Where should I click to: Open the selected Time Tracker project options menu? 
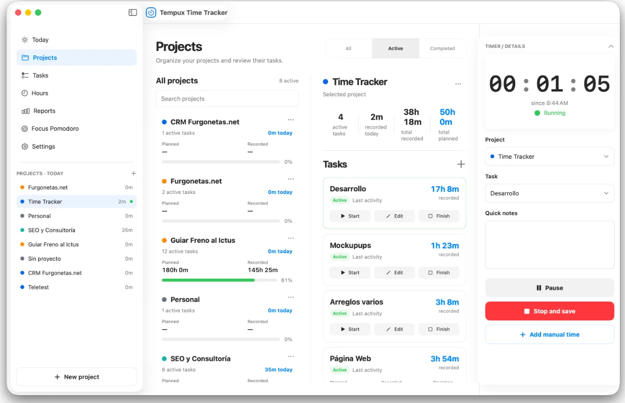pyautogui.click(x=458, y=84)
